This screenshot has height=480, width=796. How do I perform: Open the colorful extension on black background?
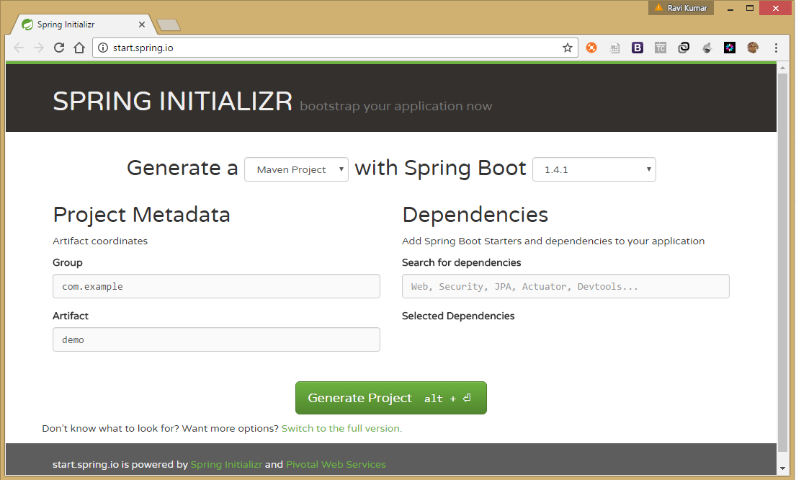[730, 48]
